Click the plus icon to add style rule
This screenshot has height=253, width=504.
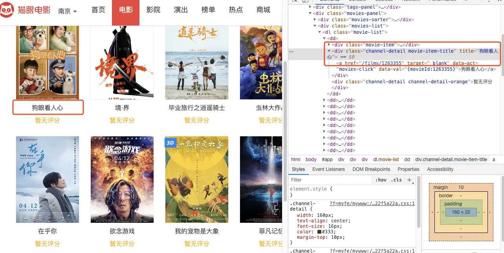[x=409, y=180]
